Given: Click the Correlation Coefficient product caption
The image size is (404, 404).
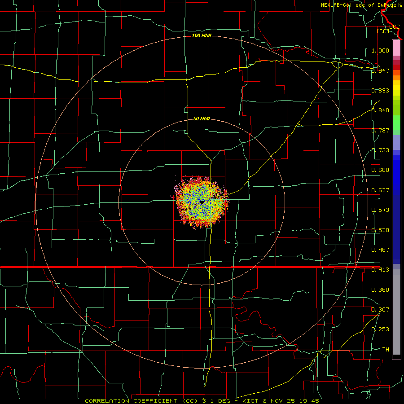Looking at the screenshot, I should point(202,401).
